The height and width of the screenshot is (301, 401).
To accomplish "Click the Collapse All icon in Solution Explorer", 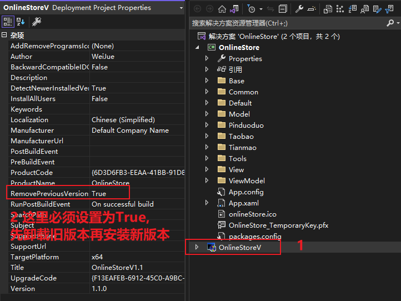I will (283, 9).
